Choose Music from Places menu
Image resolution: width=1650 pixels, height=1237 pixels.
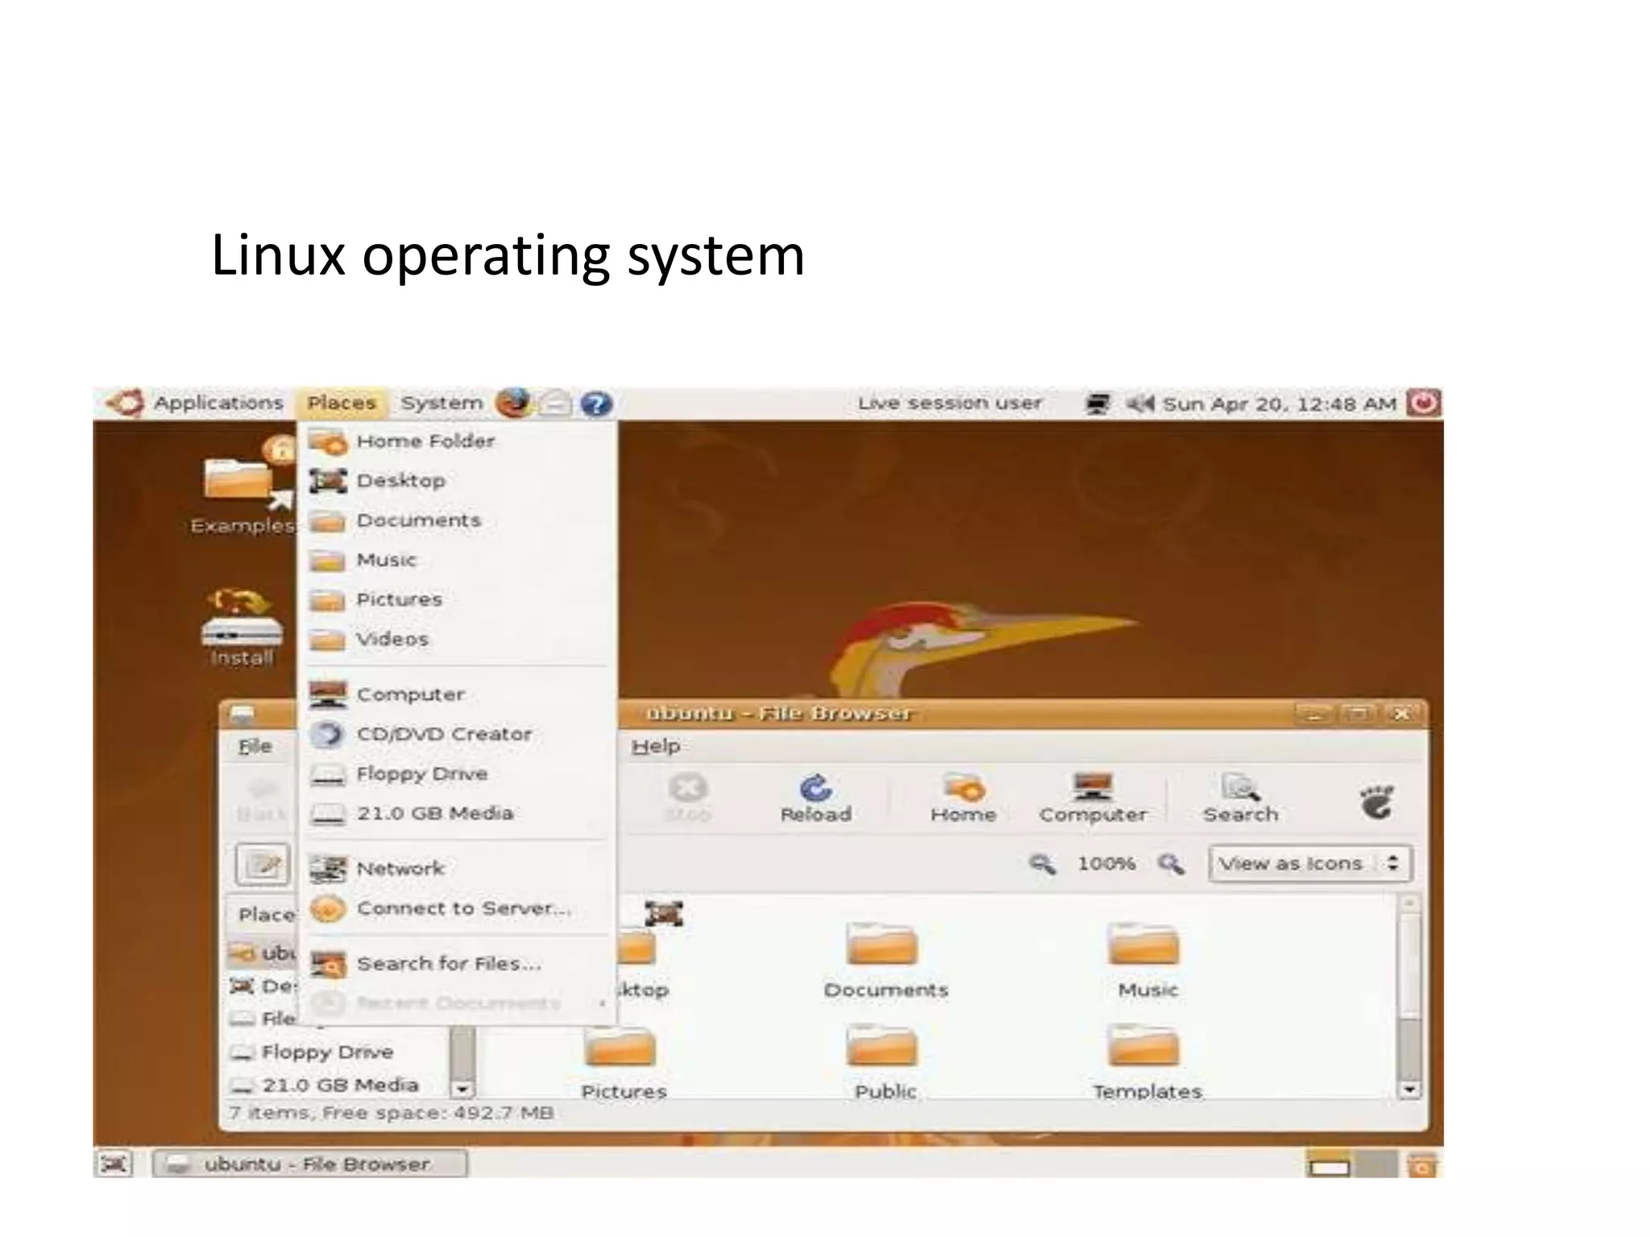458,560
